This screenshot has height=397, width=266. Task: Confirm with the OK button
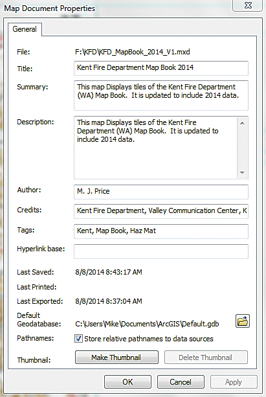[127, 382]
